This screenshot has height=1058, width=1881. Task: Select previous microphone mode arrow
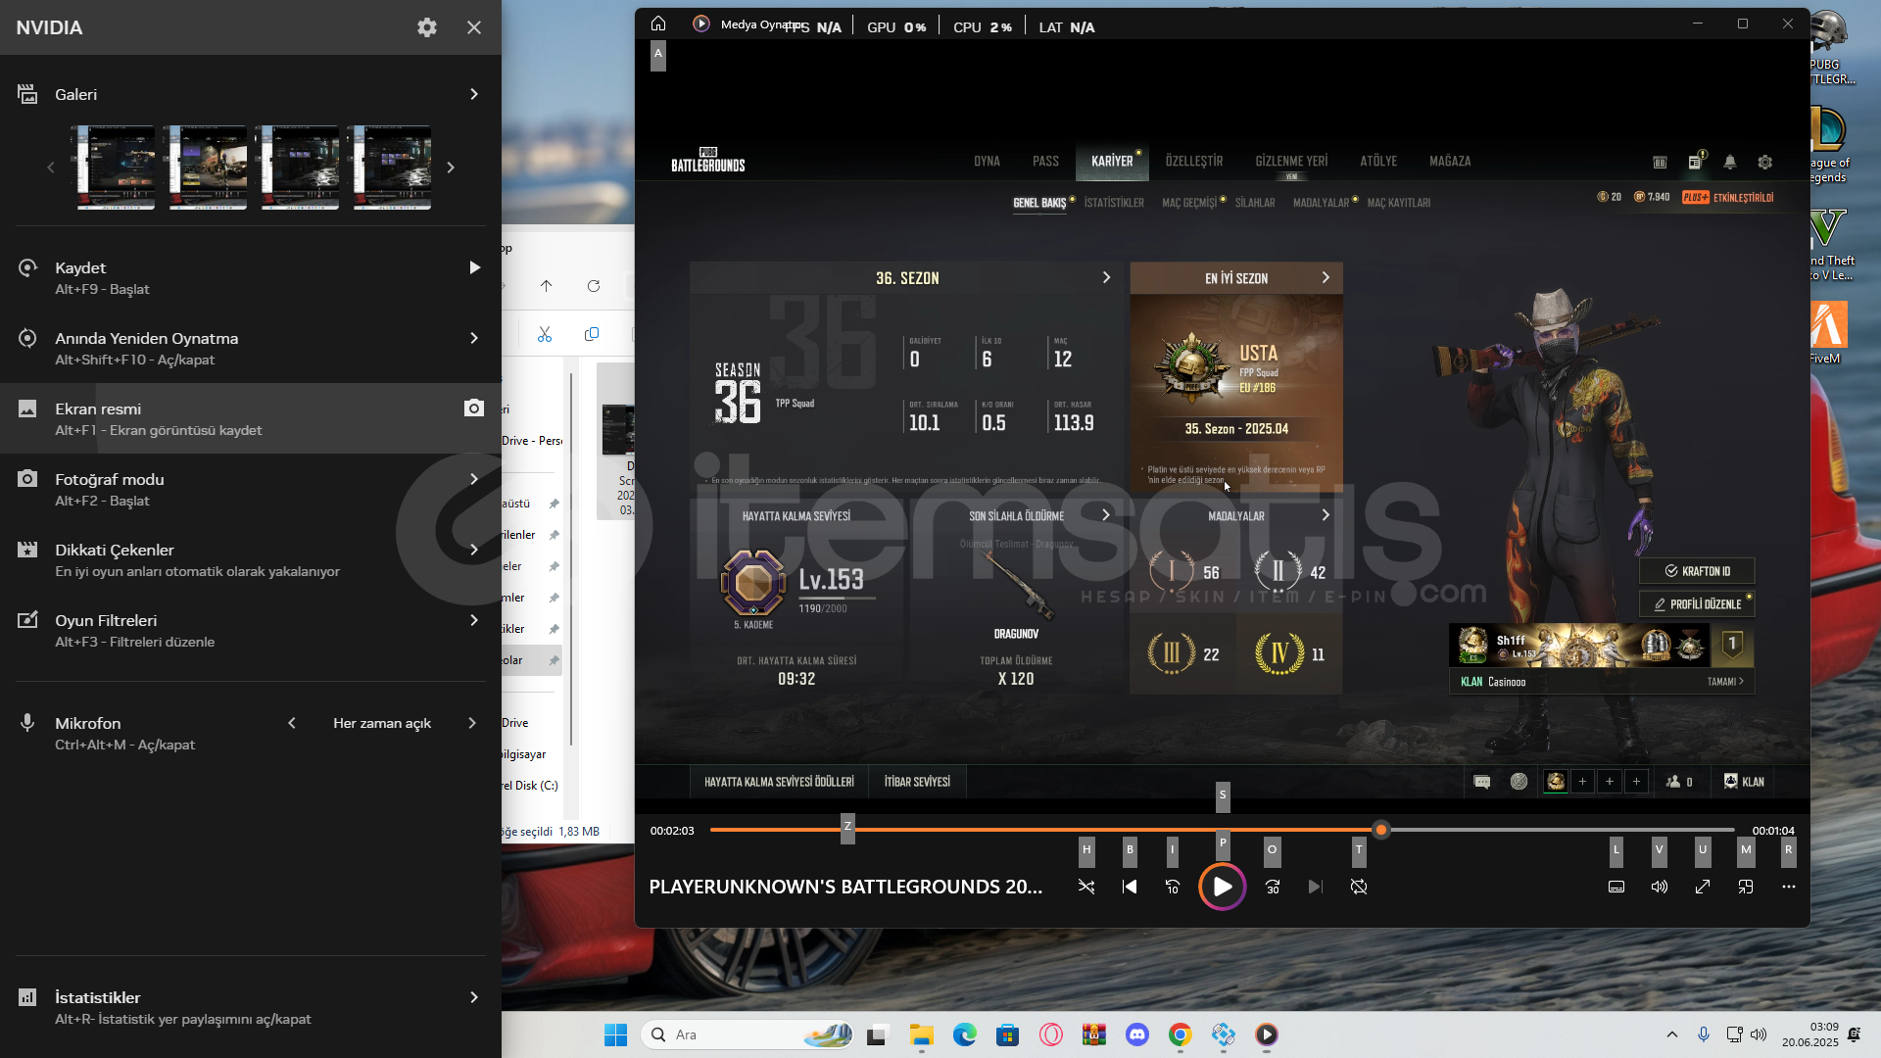292,723
